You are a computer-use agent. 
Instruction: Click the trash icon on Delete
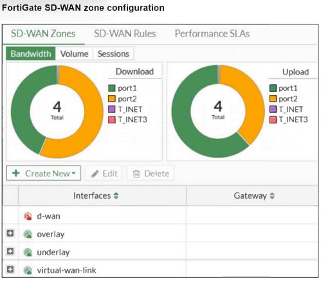(x=136, y=174)
